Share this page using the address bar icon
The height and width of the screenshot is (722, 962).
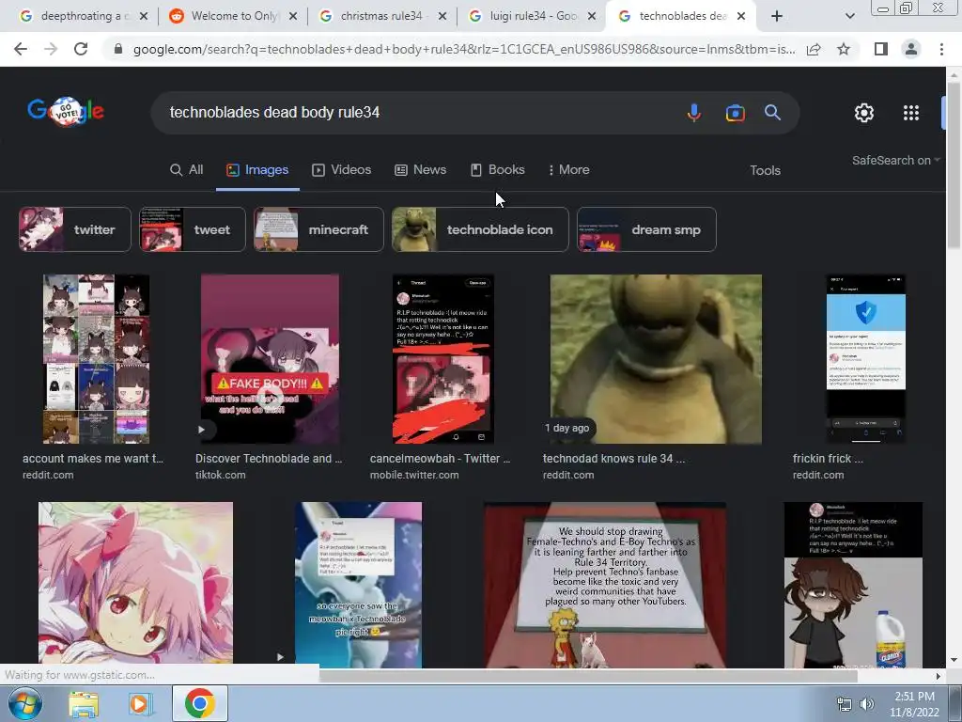coord(814,49)
